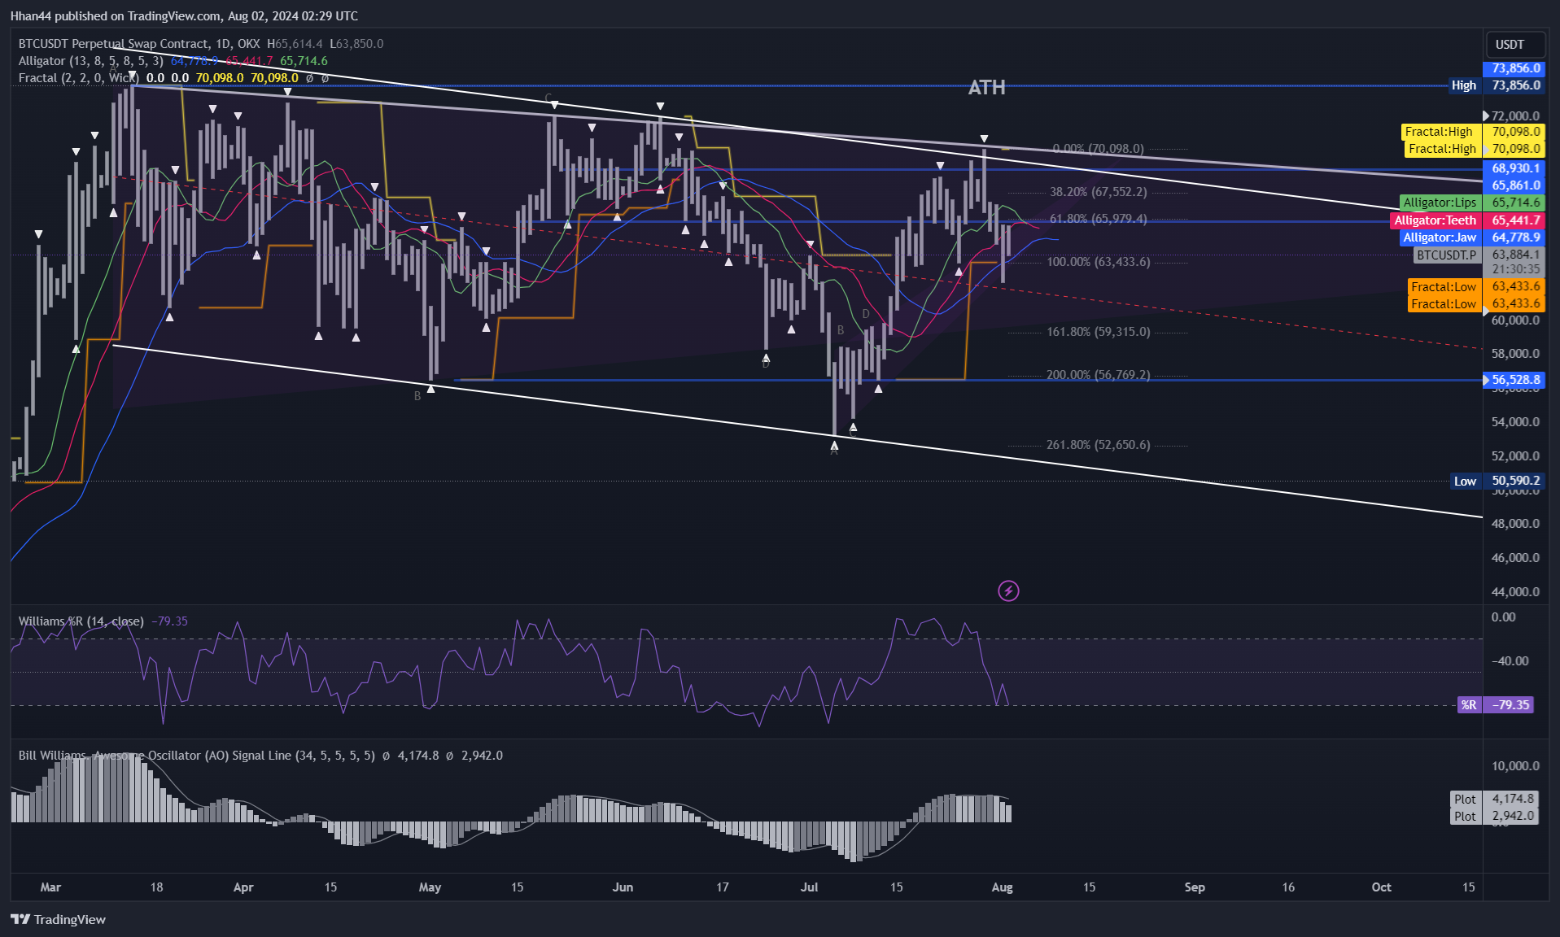Click the Plot 4,174.8 label
The height and width of the screenshot is (937, 1560).
(x=1494, y=800)
